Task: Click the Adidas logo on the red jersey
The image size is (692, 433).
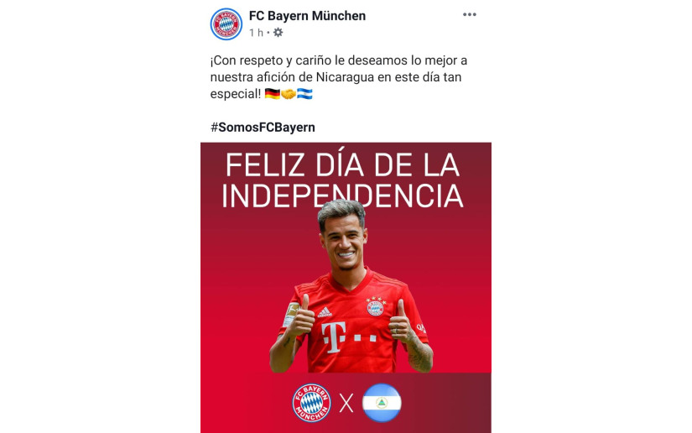Action: coord(325,312)
